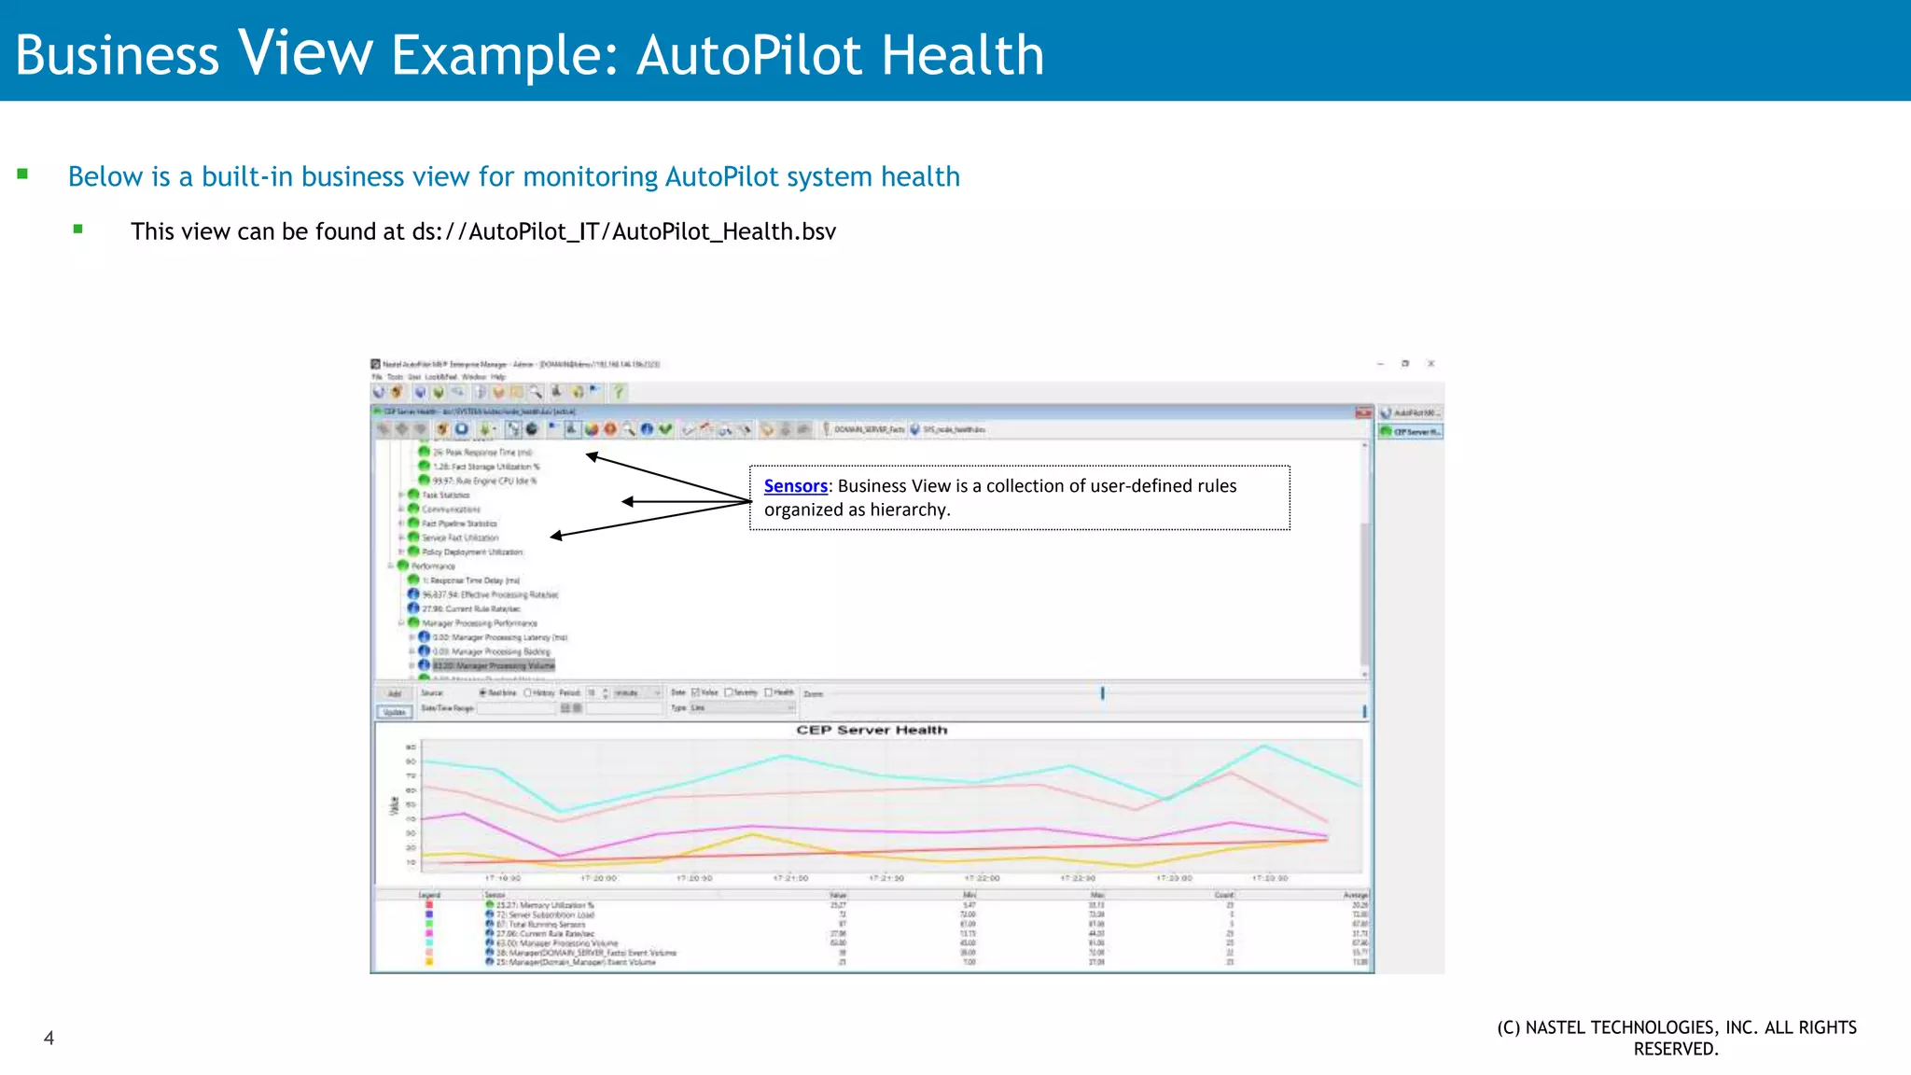Switch to the CEP Server Health window tab
The image size is (1911, 1075).
[1411, 431]
